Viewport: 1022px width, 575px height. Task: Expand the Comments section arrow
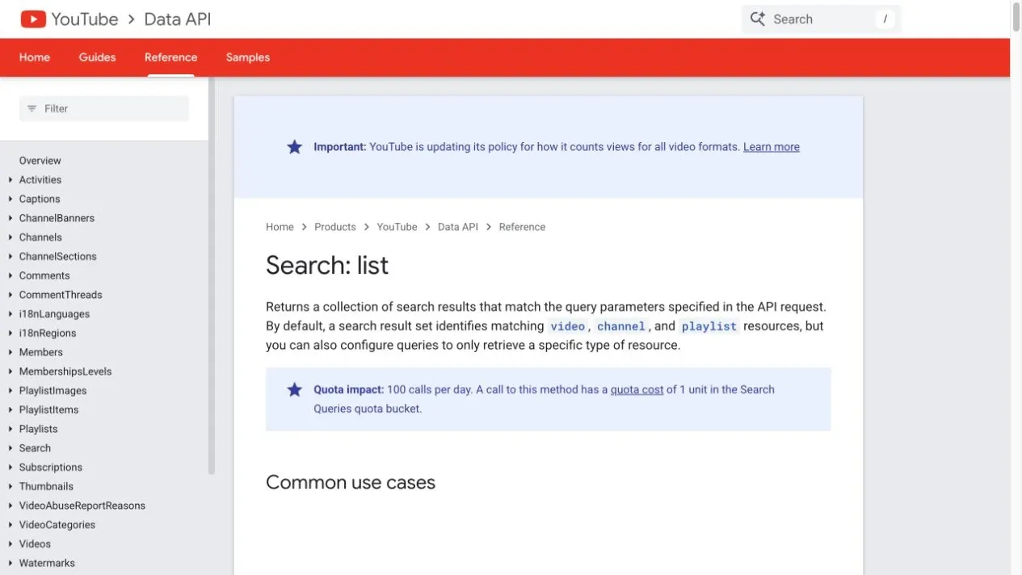coord(10,276)
